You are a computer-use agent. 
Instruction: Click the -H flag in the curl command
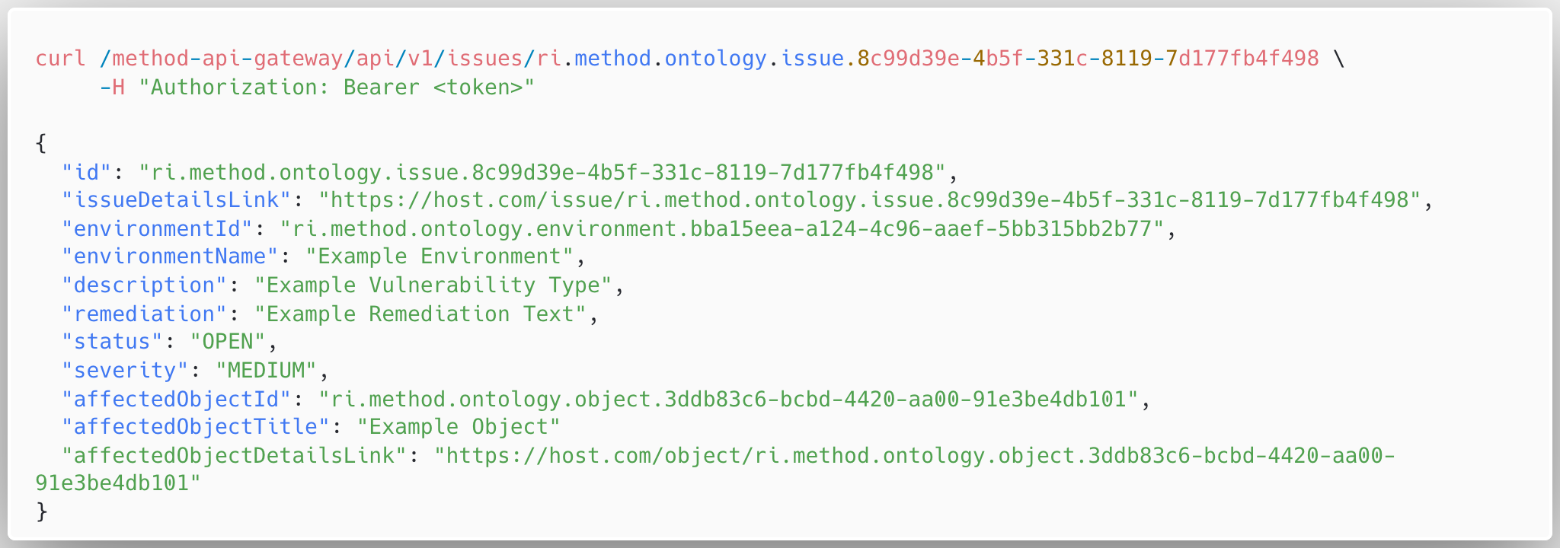coord(112,88)
